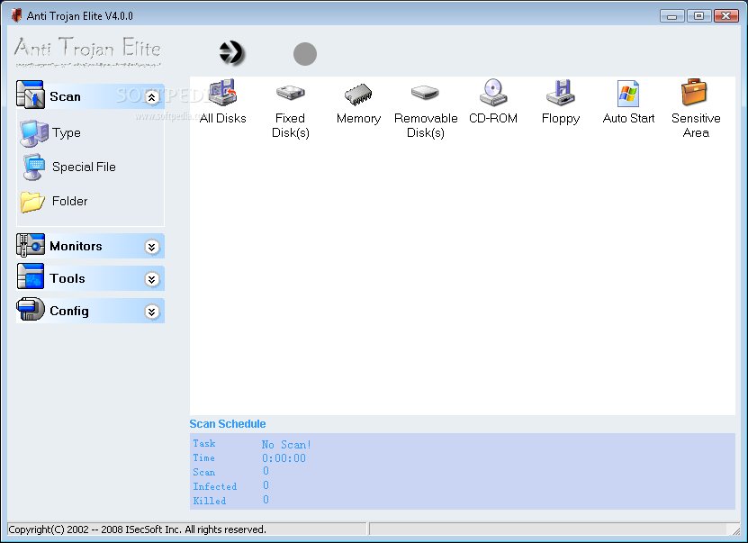
Task: Click the Infected count label
Action: coord(214,486)
